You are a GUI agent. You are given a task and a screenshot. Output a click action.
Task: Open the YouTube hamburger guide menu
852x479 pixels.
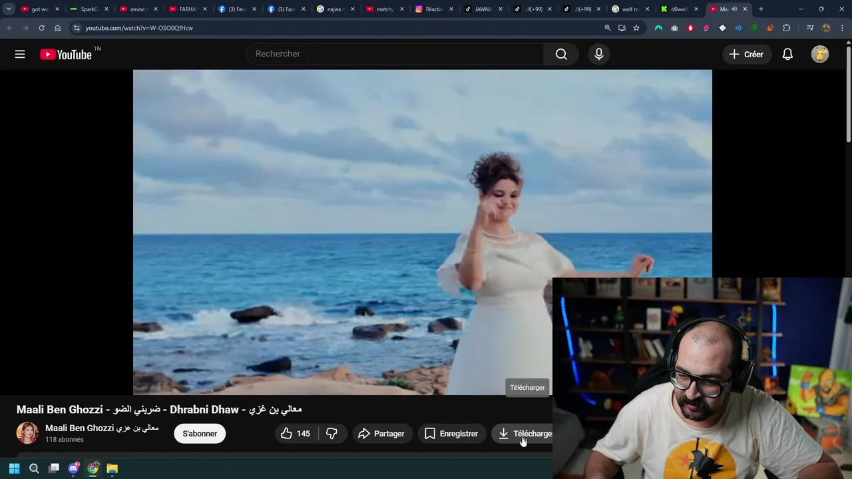[x=20, y=55]
